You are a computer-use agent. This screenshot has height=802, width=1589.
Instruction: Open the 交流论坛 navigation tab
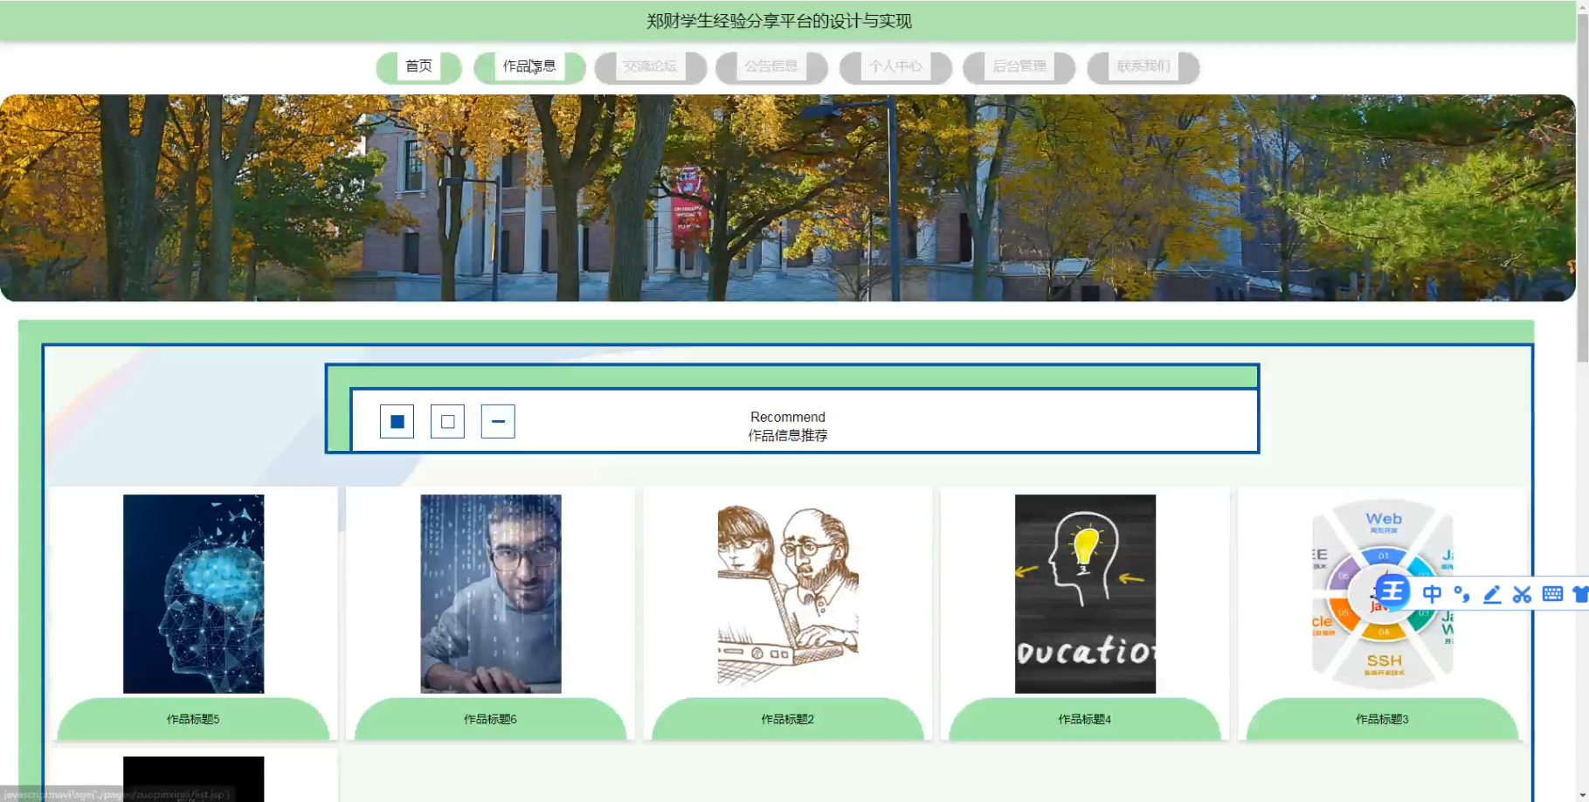(650, 66)
